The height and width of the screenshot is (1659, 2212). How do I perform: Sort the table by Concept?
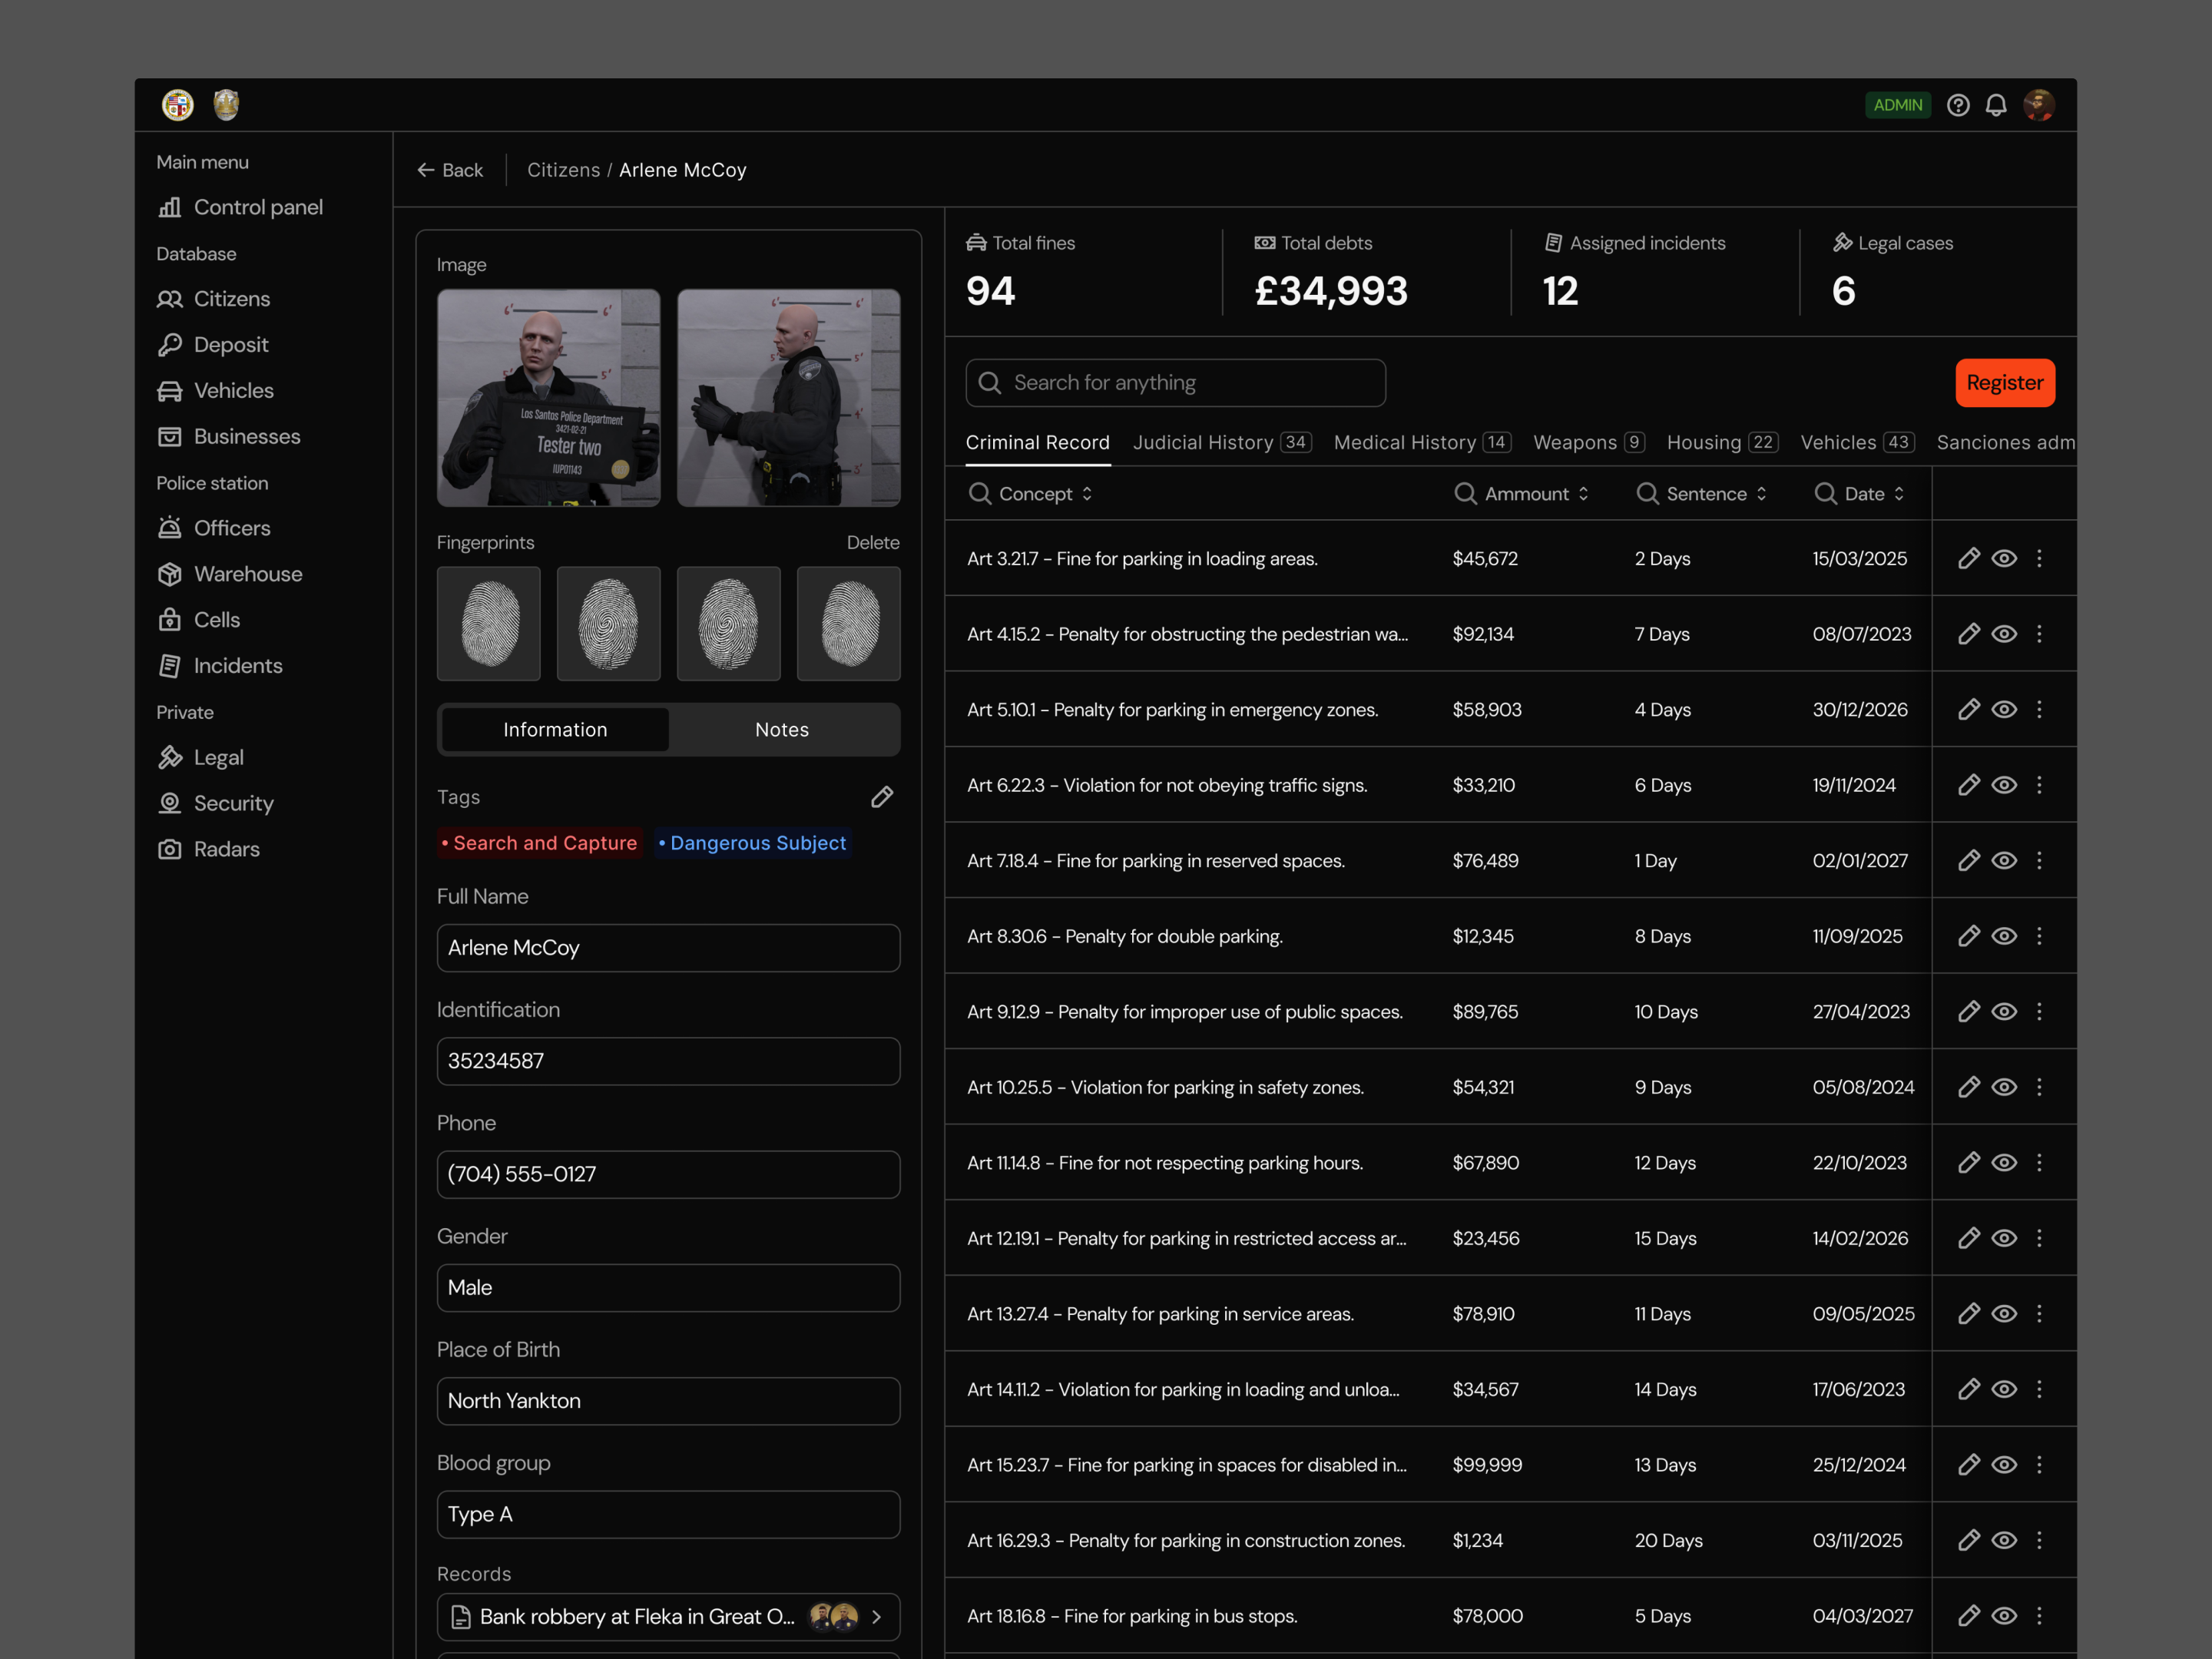1087,494
